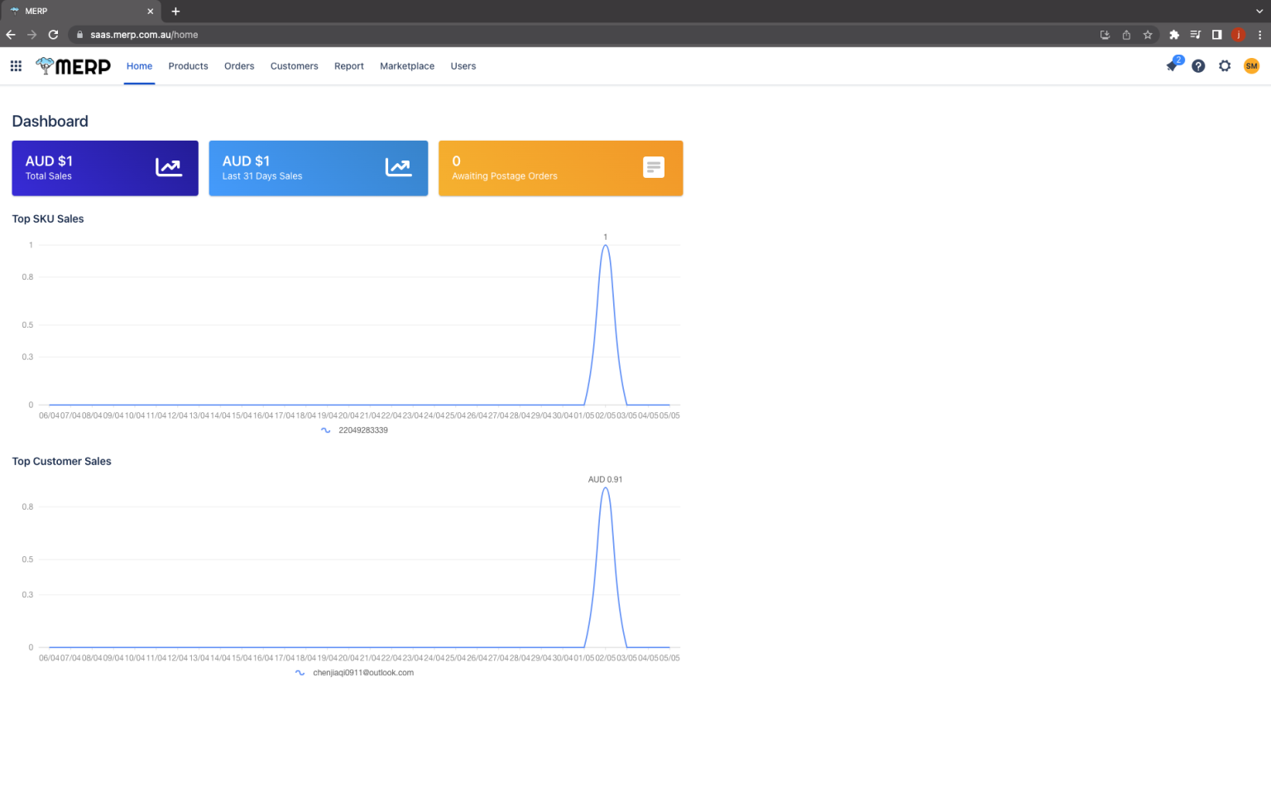The image size is (1271, 792).
Task: Open the Products menu
Action: point(188,66)
